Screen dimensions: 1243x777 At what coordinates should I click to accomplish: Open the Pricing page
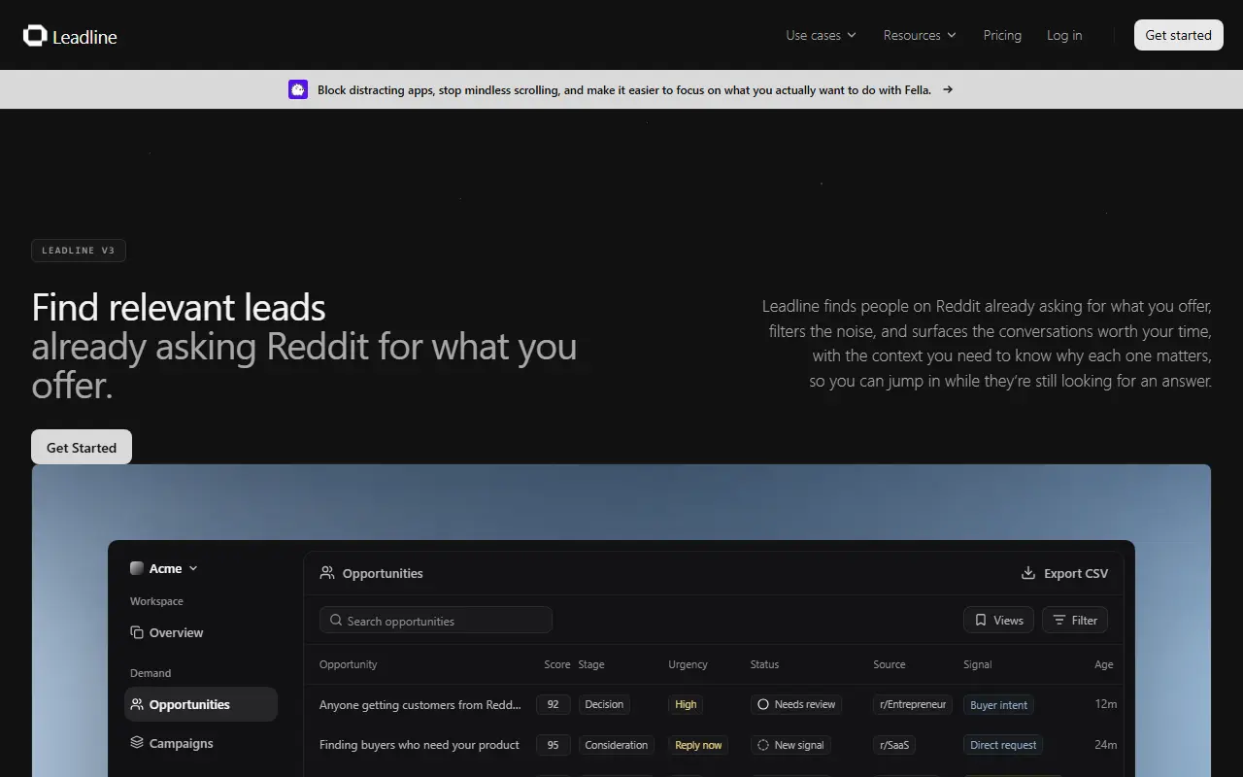click(1002, 35)
